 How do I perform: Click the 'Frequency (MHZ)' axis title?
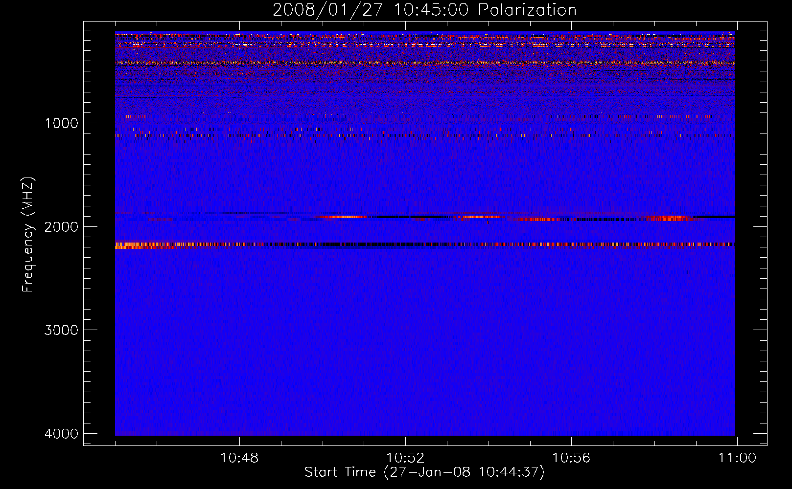point(28,234)
